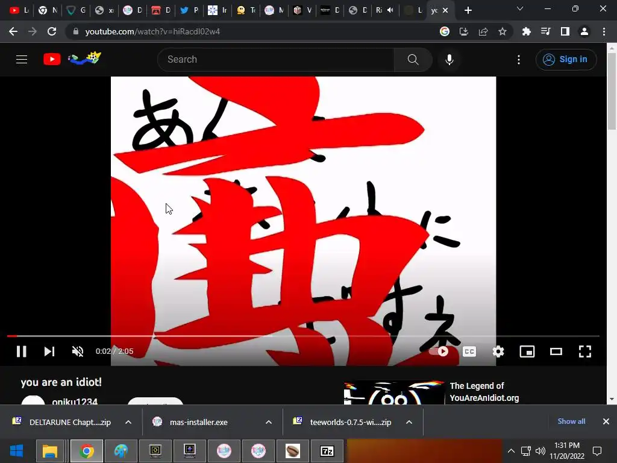
Task: Seek along the video progress bar
Action: [303, 336]
